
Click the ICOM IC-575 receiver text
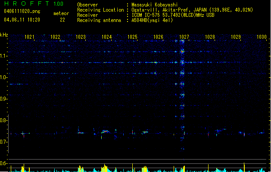click(173, 15)
